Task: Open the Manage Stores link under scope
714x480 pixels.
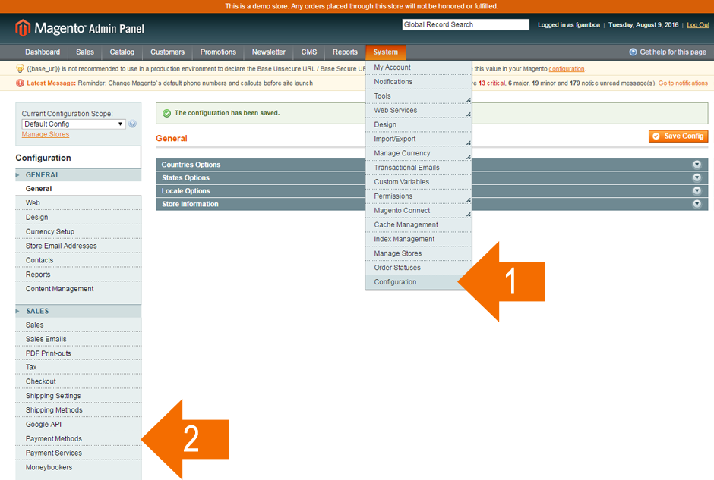Action: 46,134
